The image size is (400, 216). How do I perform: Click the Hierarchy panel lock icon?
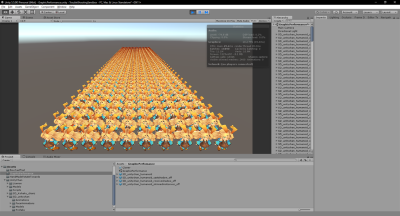(308, 18)
